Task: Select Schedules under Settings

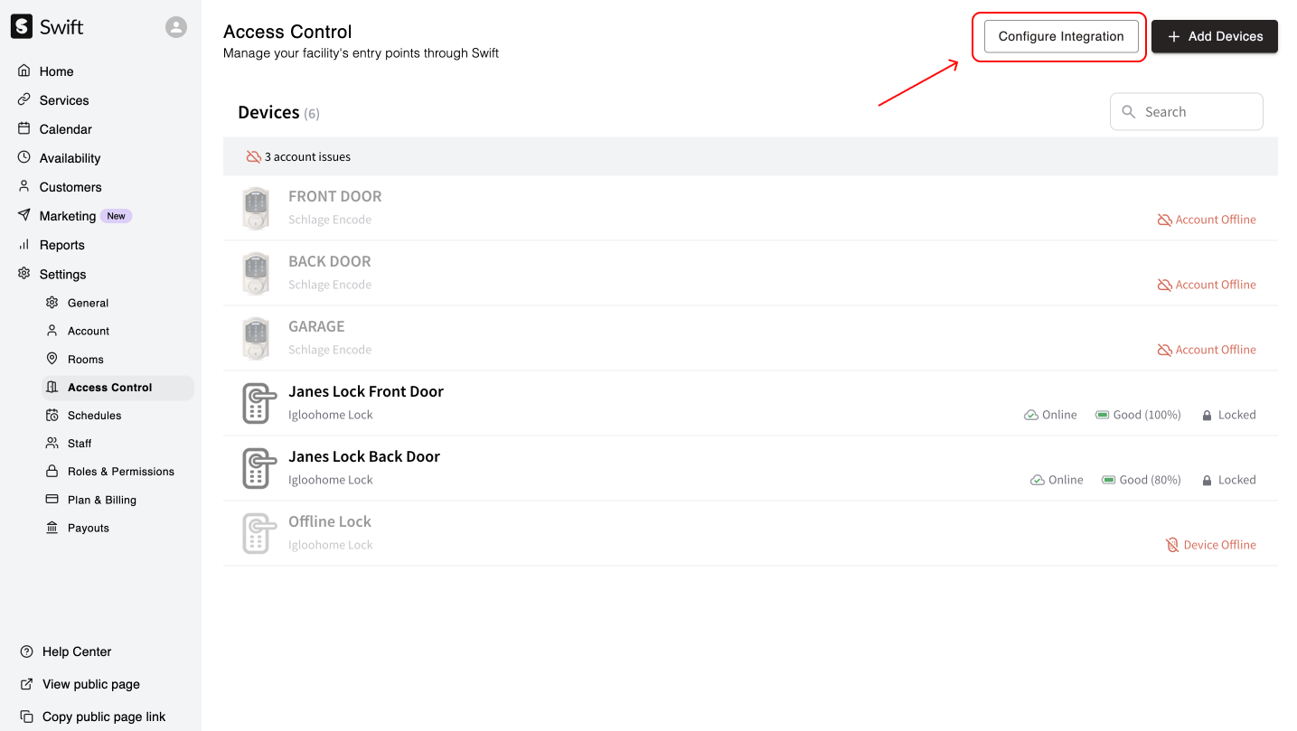Action: click(94, 416)
